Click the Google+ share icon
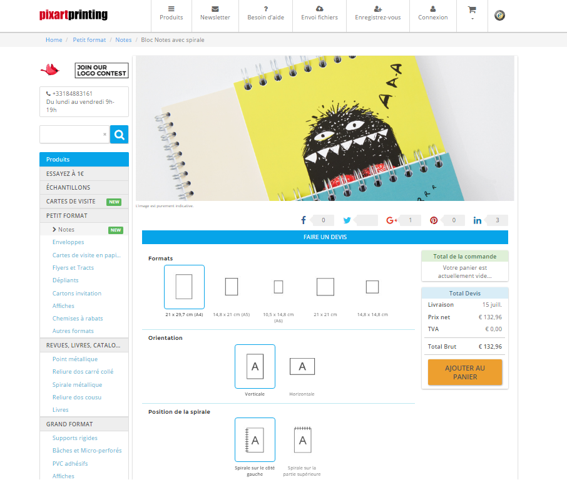Image resolution: width=567 pixels, height=482 pixels. pos(391,220)
